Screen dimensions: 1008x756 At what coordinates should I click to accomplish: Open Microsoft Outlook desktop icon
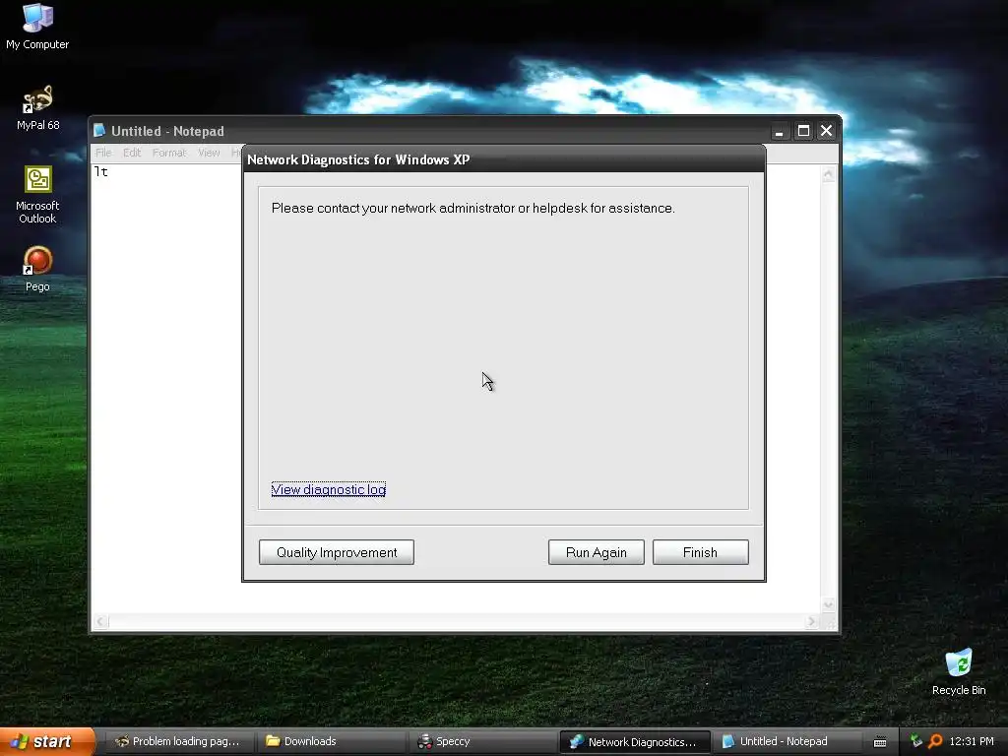point(37,195)
